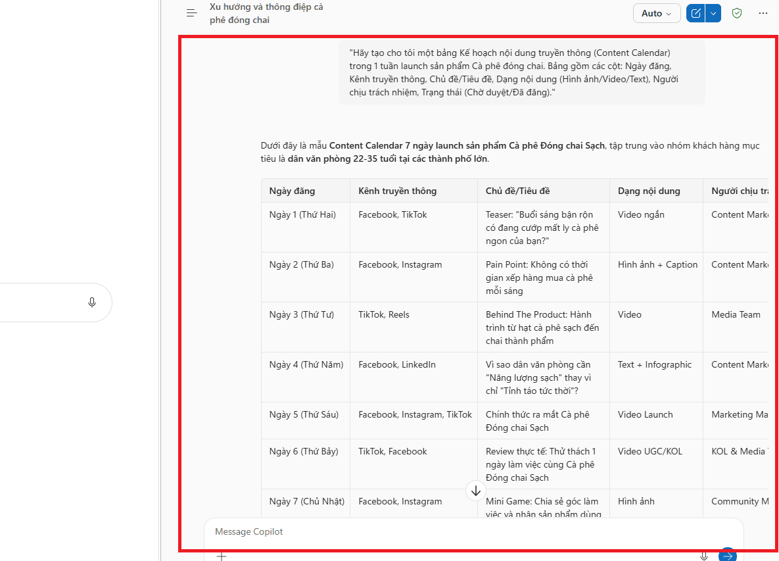This screenshot has height=561, width=779.
Task: Toggle the sidebar hamburger menu icon
Action: coord(192,13)
